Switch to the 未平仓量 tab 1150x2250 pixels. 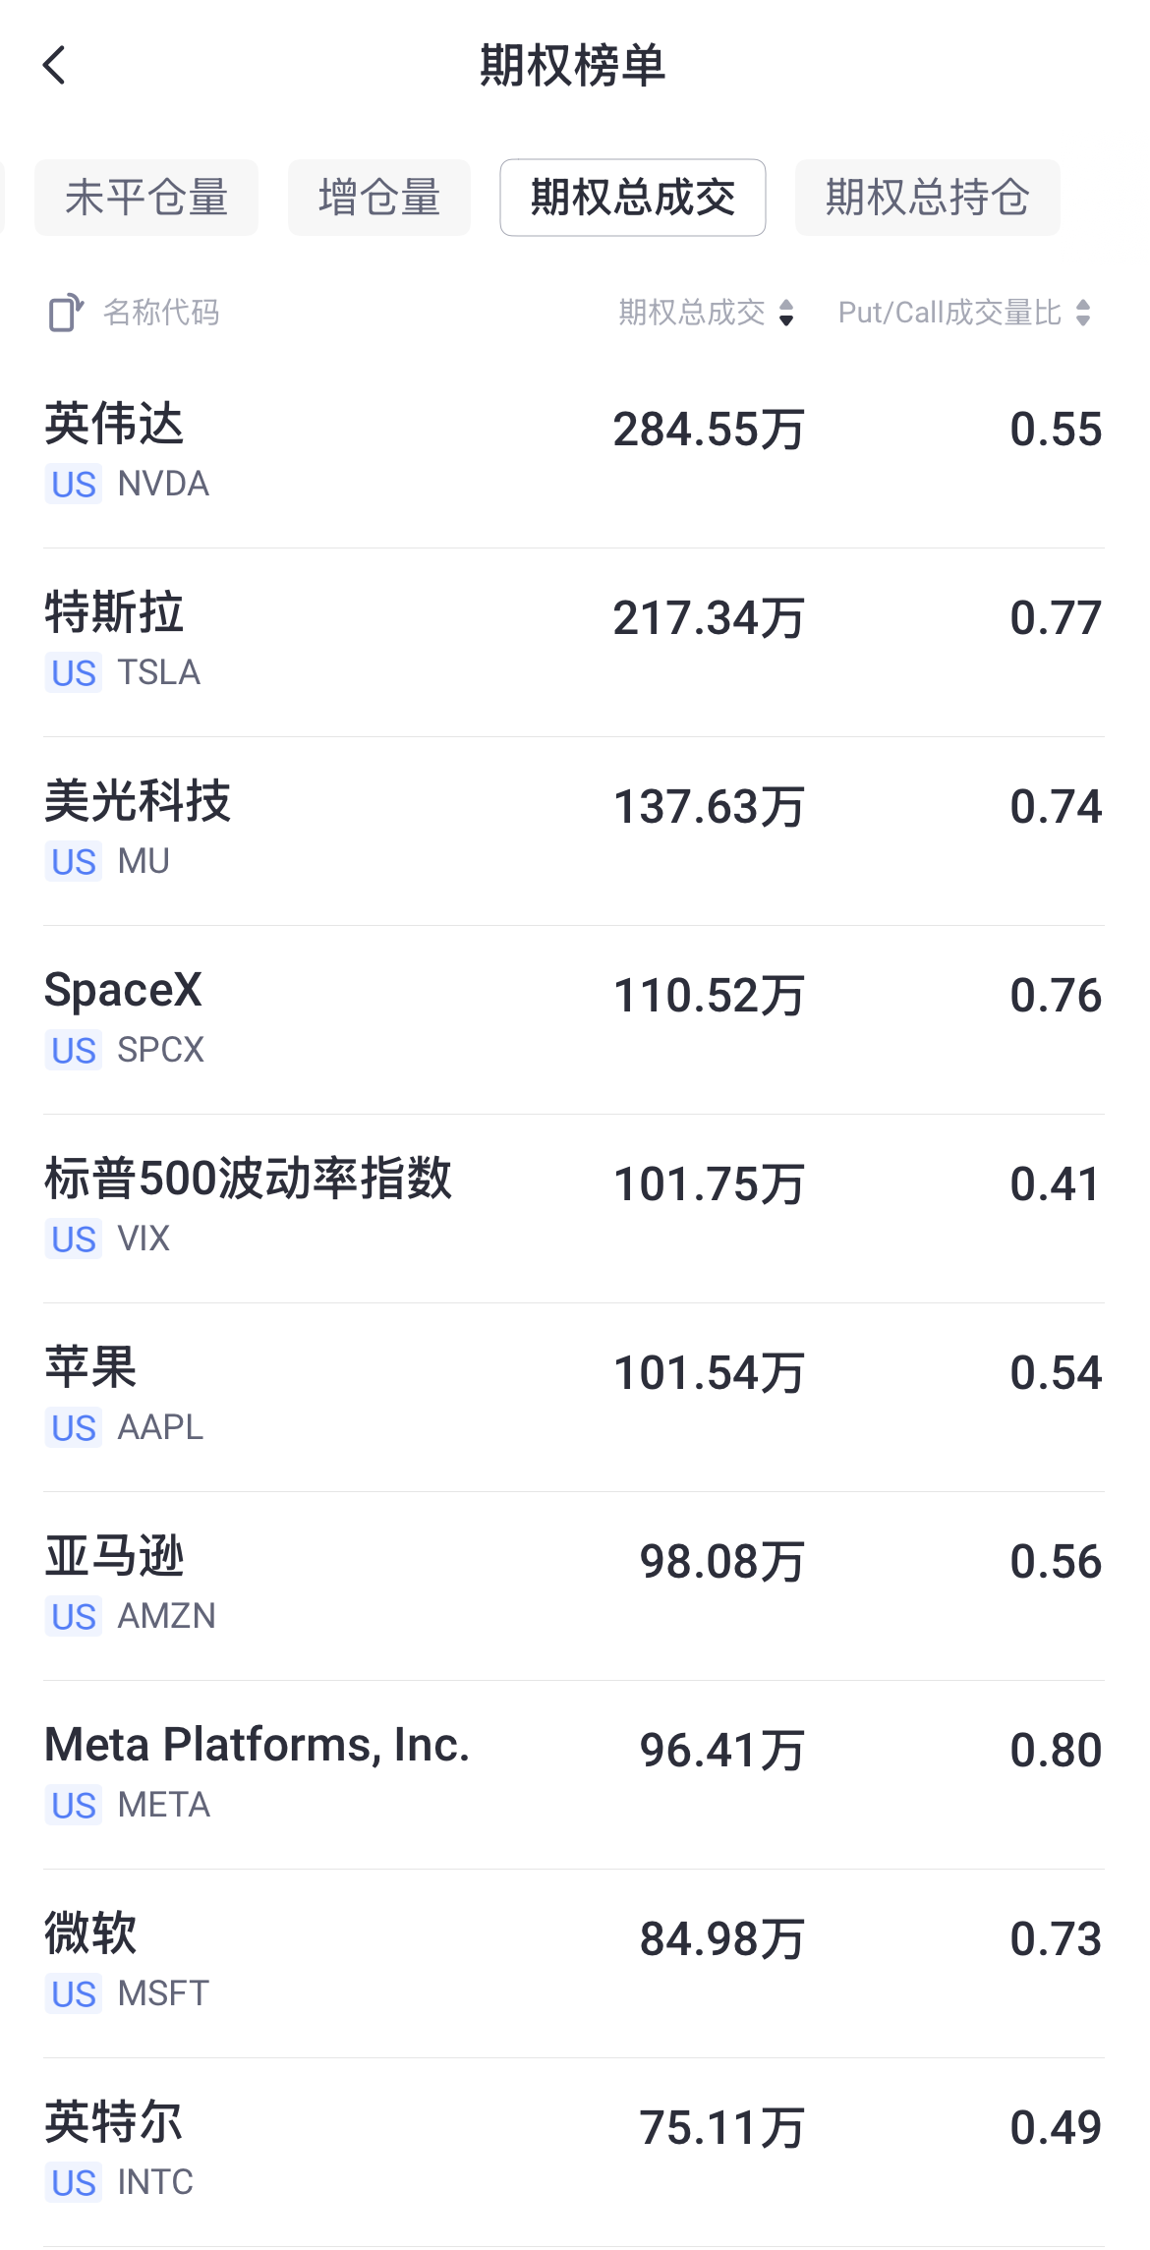(146, 198)
